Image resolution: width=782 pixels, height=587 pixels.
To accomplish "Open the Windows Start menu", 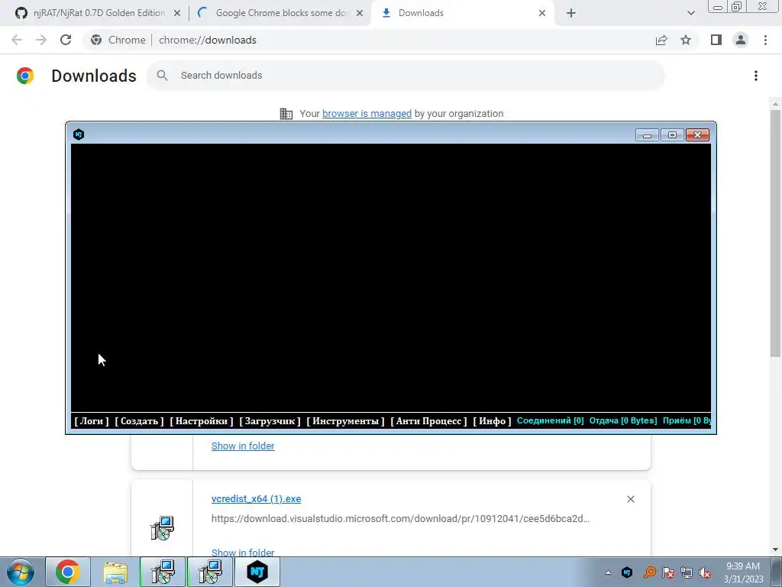I will 21,572.
